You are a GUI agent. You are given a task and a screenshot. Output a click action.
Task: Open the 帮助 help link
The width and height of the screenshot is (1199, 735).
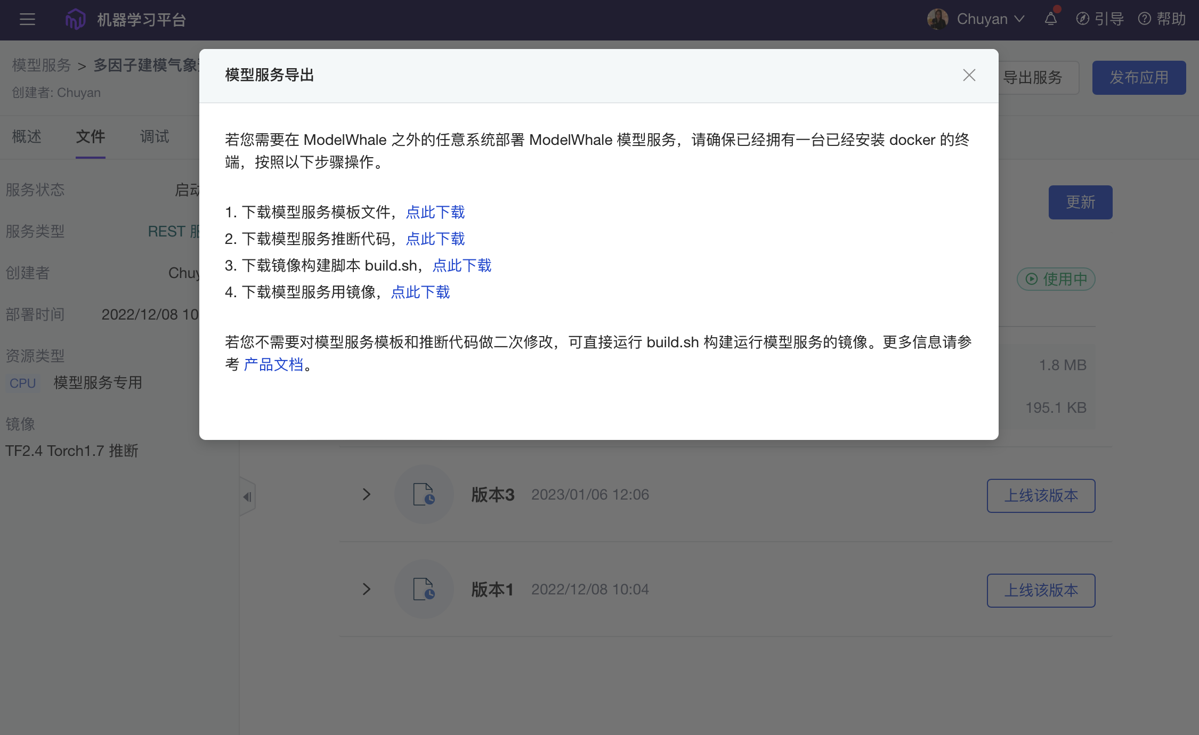pos(1162,19)
